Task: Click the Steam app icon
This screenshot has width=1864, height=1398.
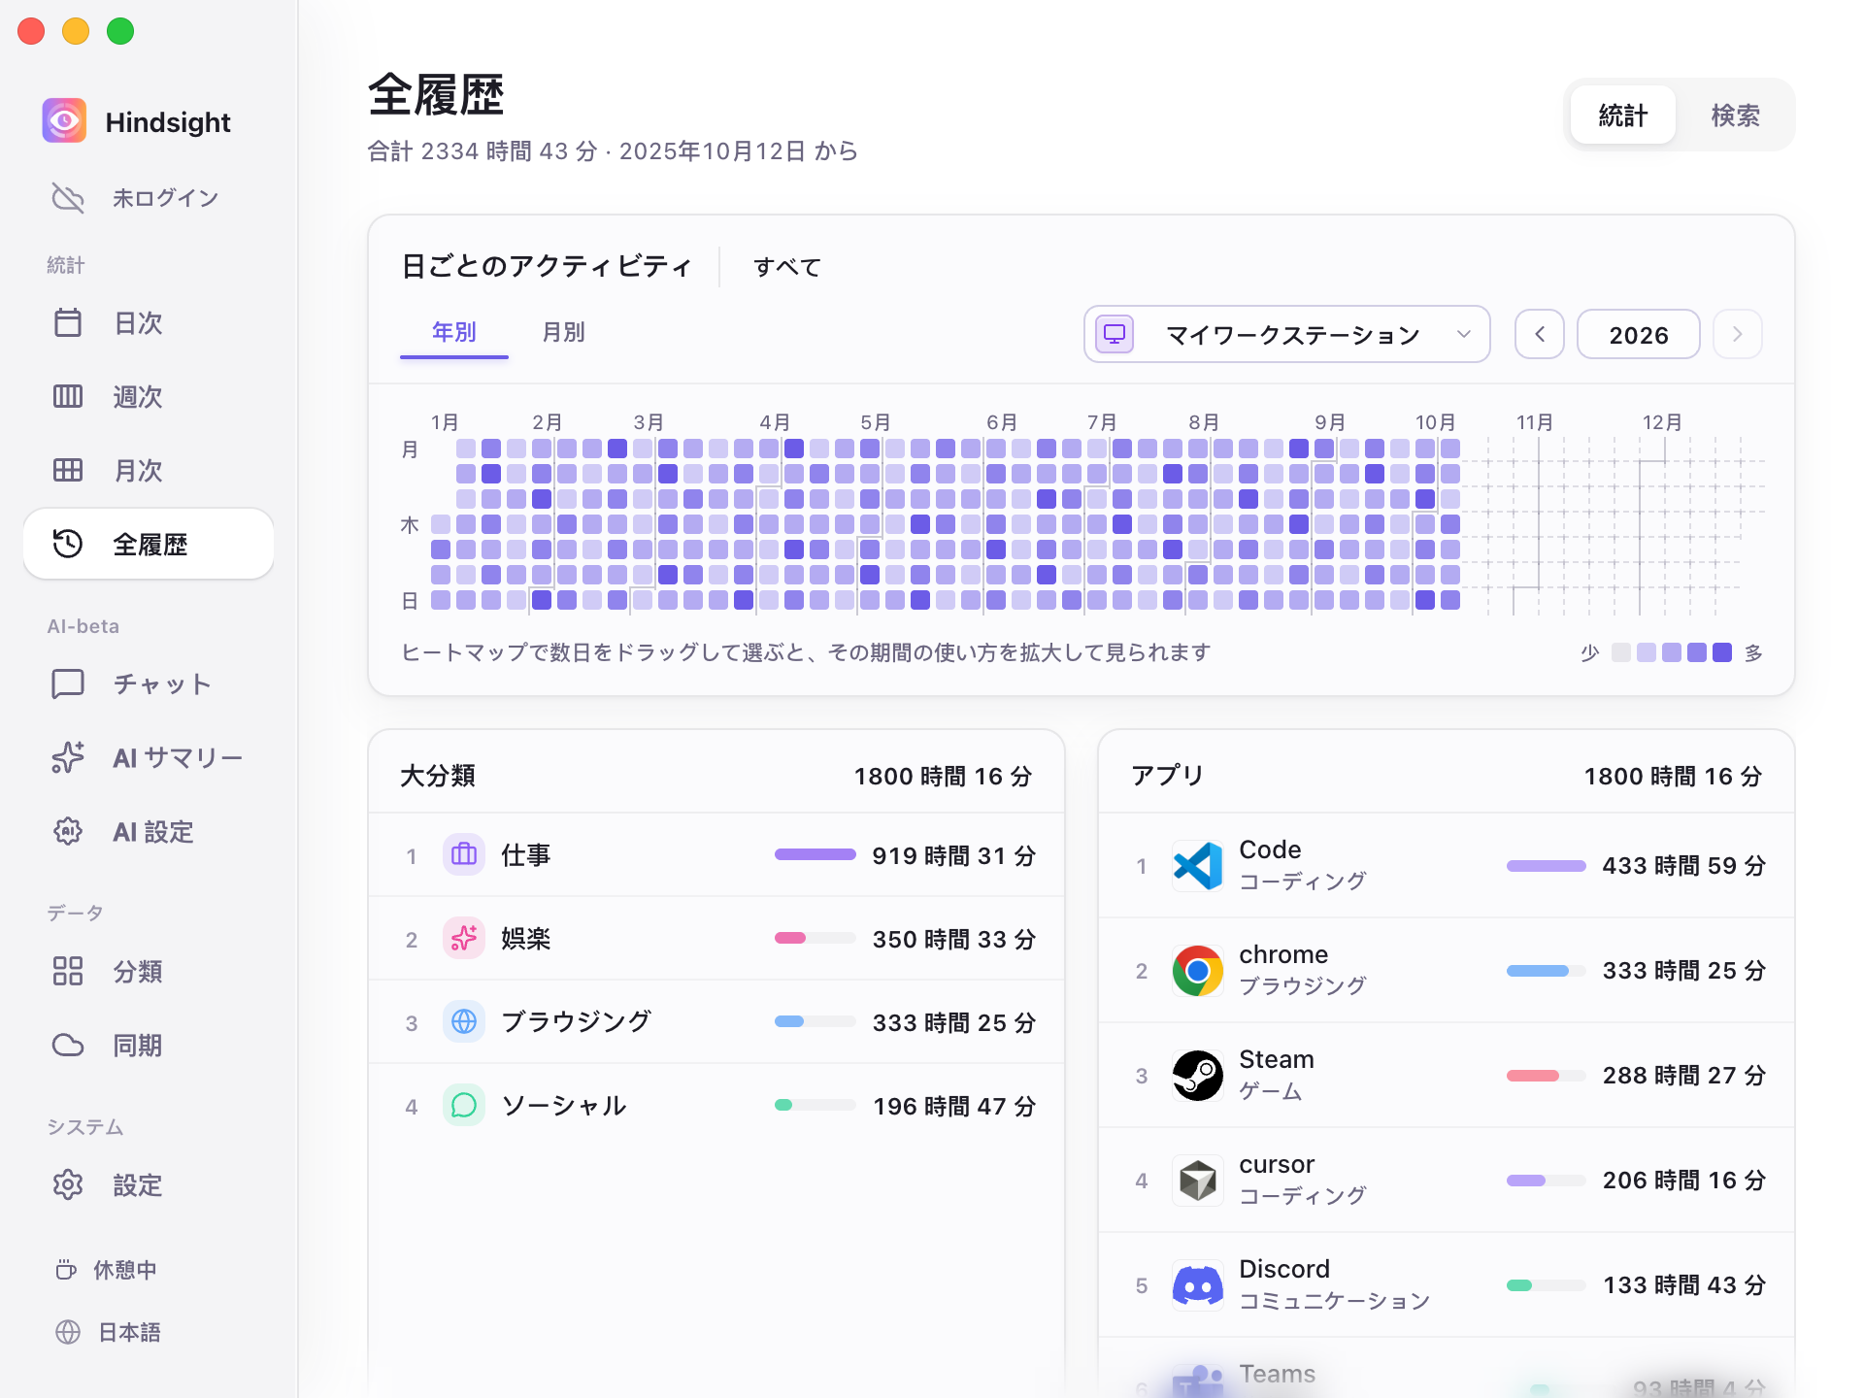Action: [1197, 1075]
